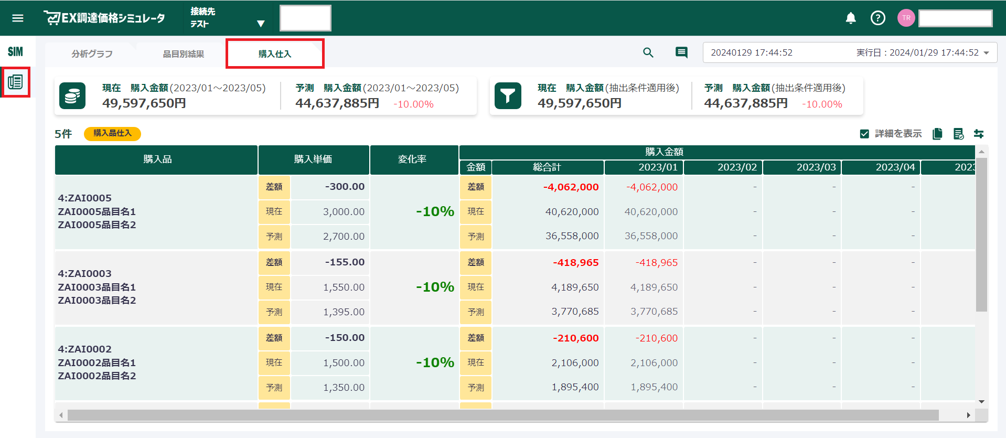Click the vertical scrollbar thumb
This screenshot has width=1006, height=438.
(x=981, y=234)
